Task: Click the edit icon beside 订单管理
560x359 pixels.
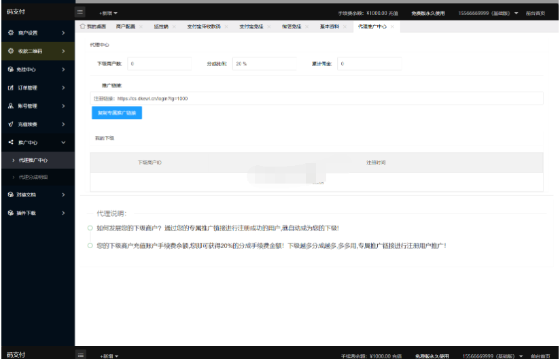Action: (11, 88)
